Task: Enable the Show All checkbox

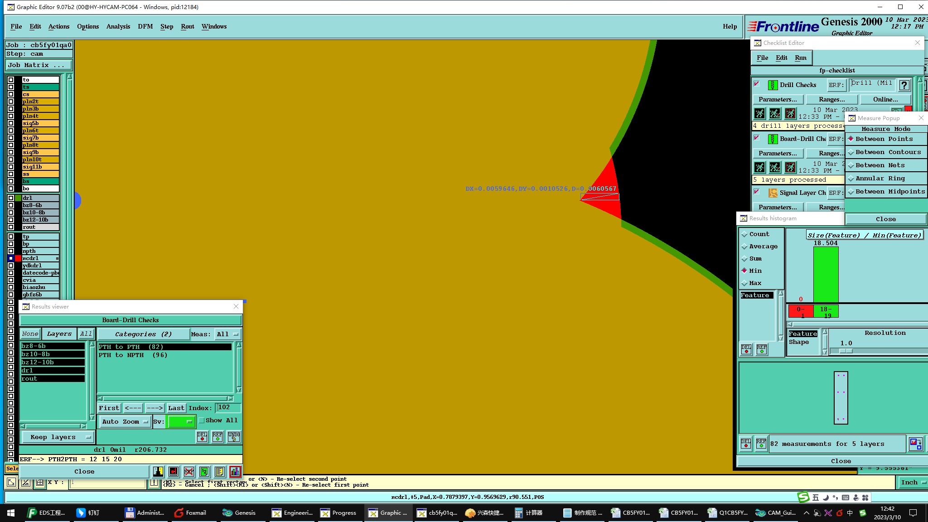Action: click(202, 420)
